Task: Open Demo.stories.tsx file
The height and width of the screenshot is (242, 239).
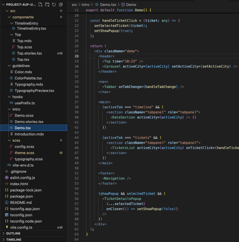Action: click(29, 122)
